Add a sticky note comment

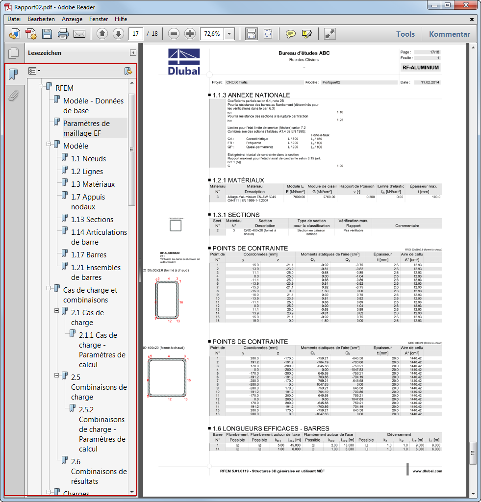pyautogui.click(x=290, y=34)
